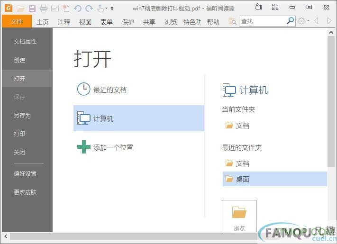Click previous search result arrow
This screenshot has width=337, height=244.
coord(316,21)
